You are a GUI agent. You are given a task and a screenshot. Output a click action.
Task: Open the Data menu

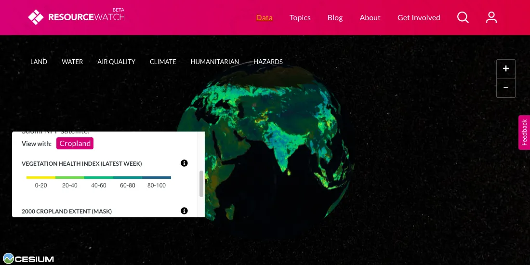[265, 17]
